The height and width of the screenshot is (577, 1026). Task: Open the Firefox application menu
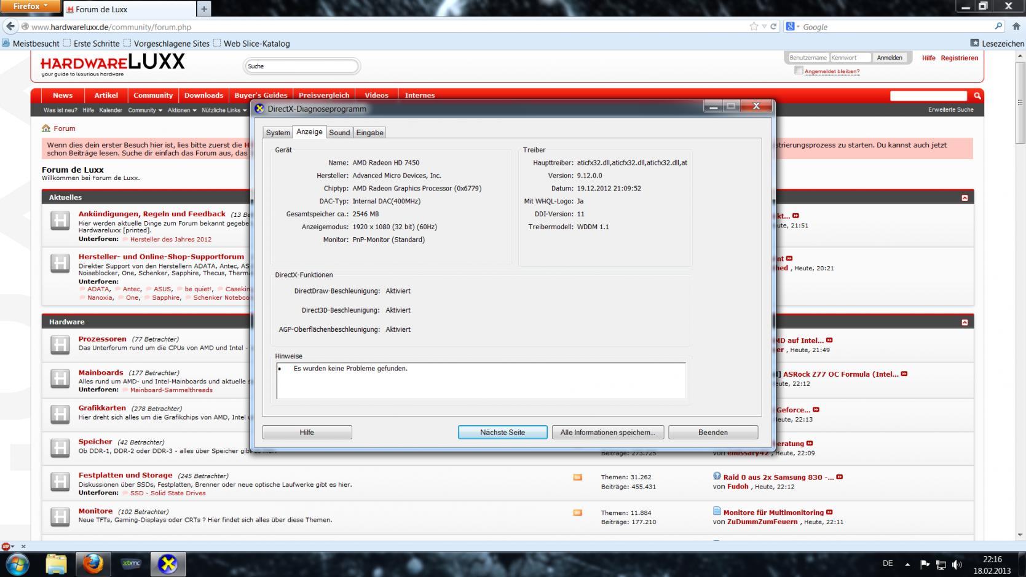[31, 7]
